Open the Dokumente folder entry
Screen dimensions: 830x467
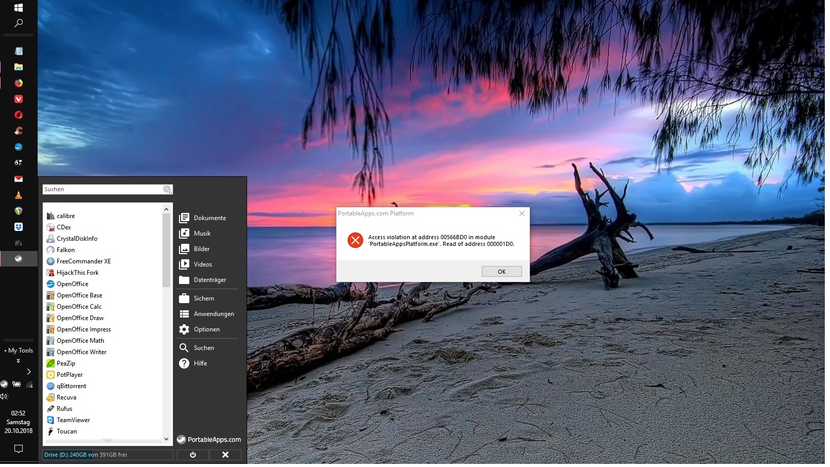[x=209, y=218]
